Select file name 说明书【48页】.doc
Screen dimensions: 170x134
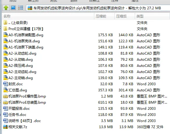tap(25, 121)
